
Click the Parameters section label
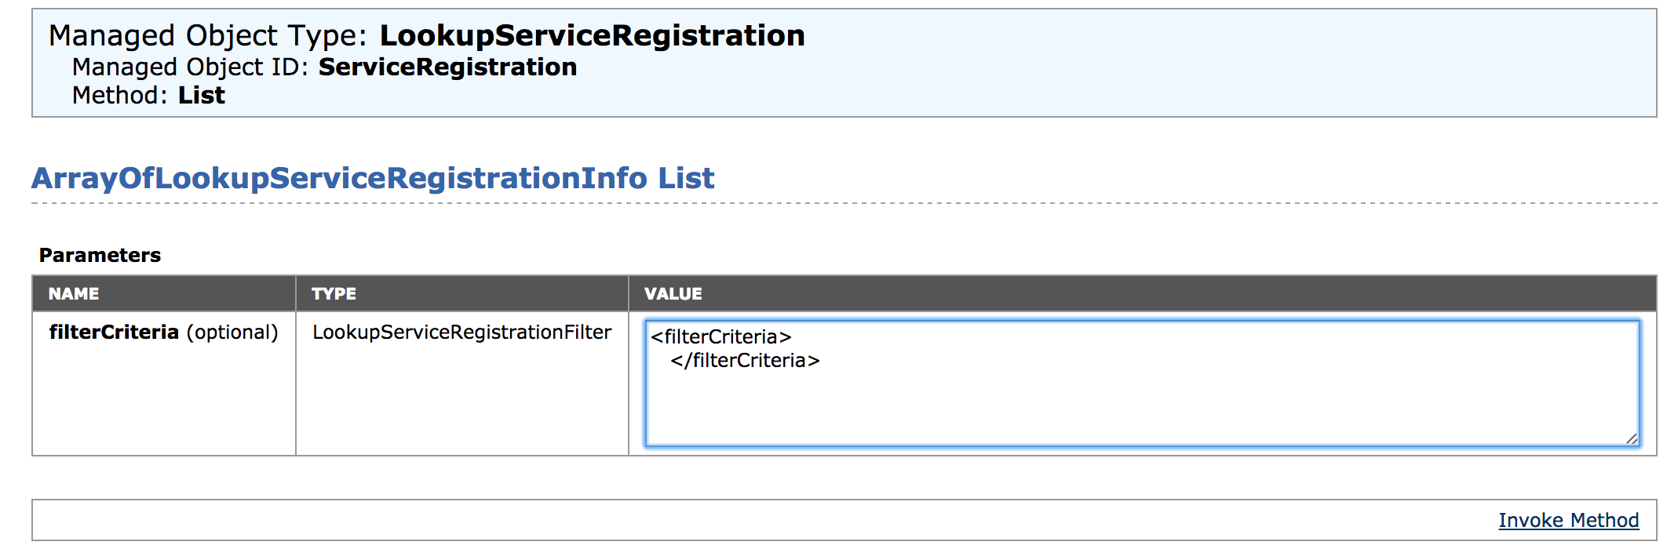tap(100, 255)
